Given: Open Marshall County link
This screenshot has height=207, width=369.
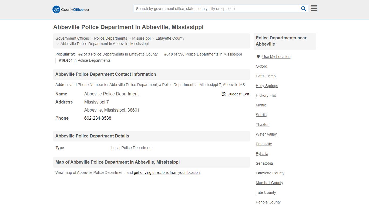Looking at the screenshot, I should click(x=270, y=183).
